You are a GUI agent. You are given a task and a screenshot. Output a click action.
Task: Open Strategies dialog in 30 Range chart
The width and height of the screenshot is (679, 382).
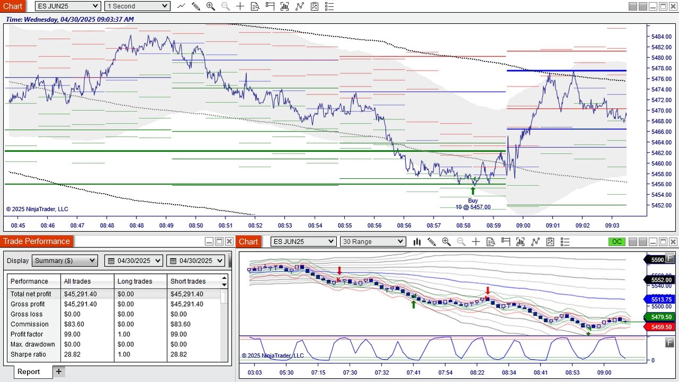pyautogui.click(x=550, y=242)
